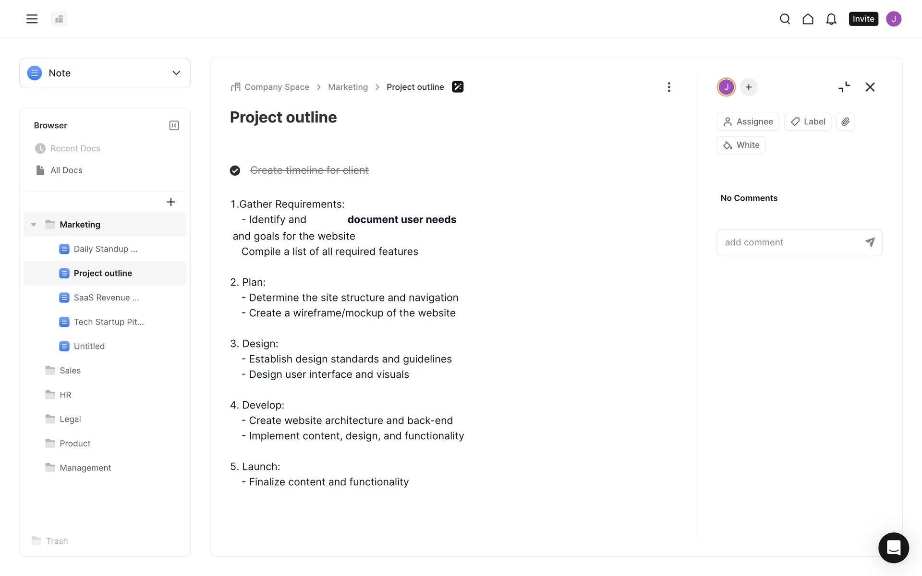Screen dimensions: 922x576
Task: Open the hamburger main menu
Action: click(x=32, y=19)
